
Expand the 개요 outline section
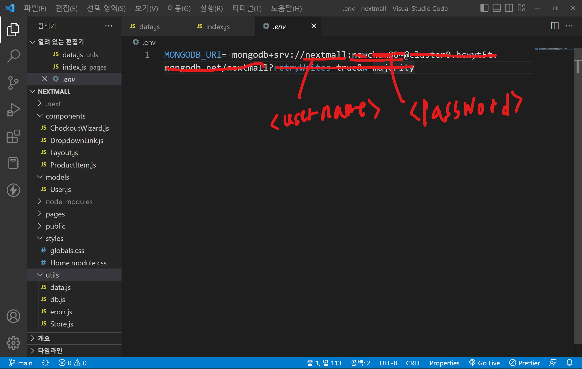click(x=74, y=338)
